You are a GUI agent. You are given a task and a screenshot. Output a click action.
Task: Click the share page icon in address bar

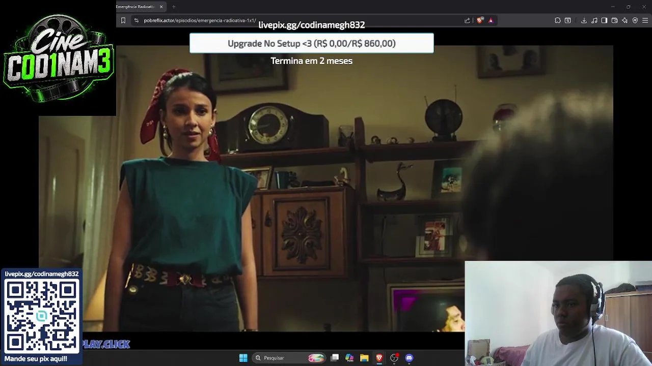pos(467,20)
